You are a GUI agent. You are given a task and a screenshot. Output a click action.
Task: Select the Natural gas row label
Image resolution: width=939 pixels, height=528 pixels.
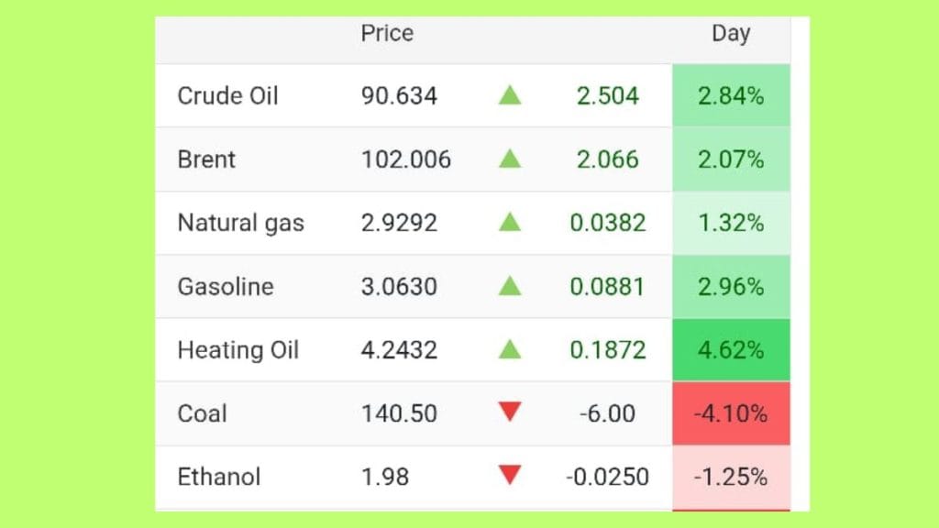(x=240, y=223)
